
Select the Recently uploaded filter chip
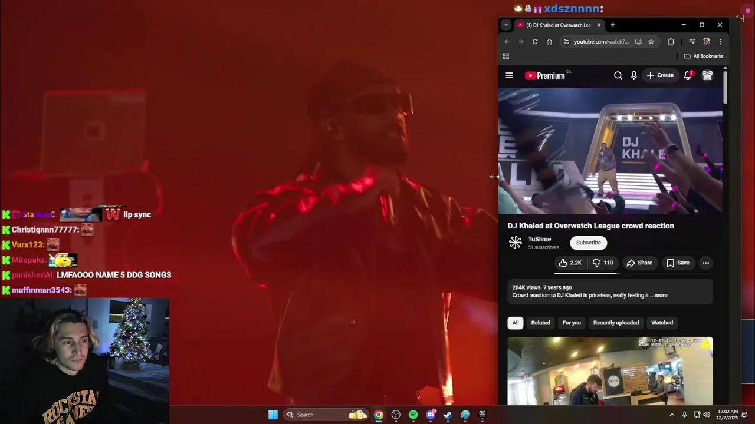click(x=616, y=323)
